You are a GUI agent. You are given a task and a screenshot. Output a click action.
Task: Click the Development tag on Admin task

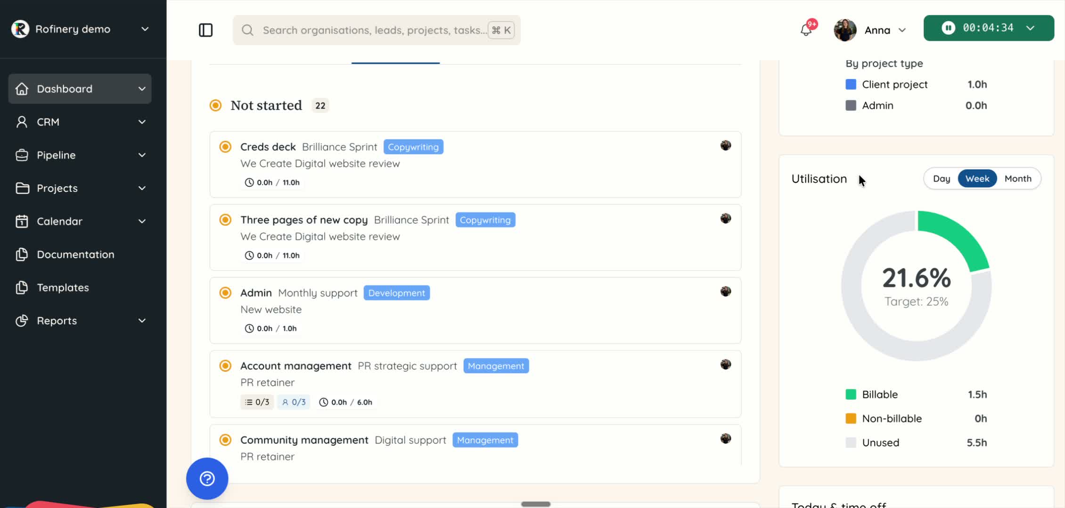(397, 293)
